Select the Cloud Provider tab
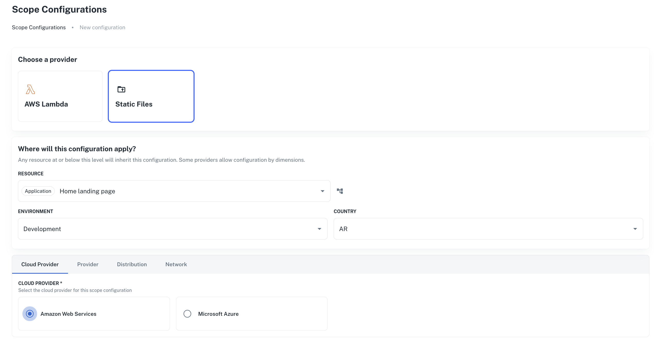Image resolution: width=654 pixels, height=343 pixels. pos(40,264)
